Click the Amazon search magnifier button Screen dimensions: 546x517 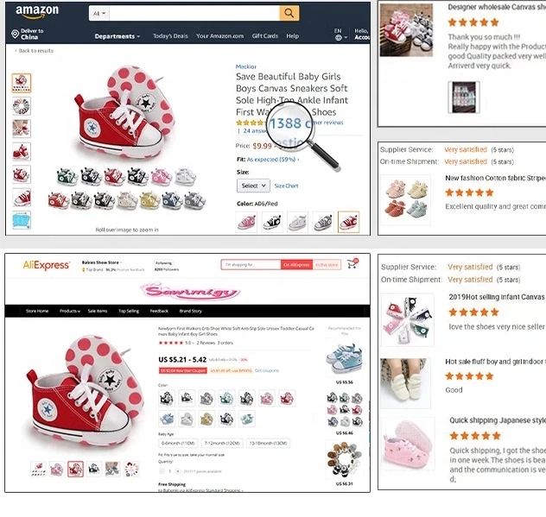[289, 13]
